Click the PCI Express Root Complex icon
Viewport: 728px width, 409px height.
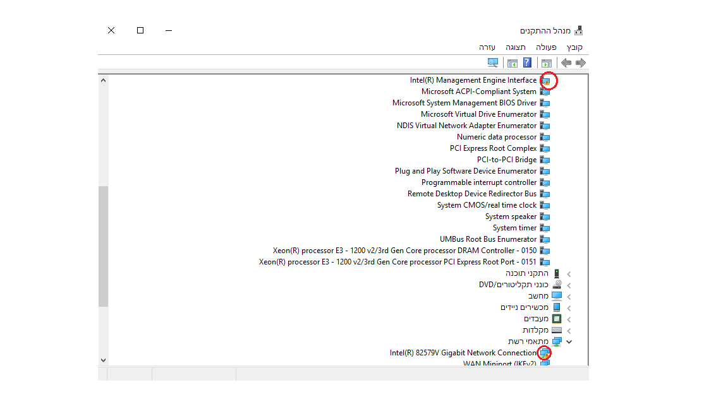coord(545,148)
